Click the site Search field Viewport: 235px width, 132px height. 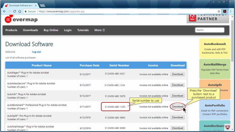[210, 30]
